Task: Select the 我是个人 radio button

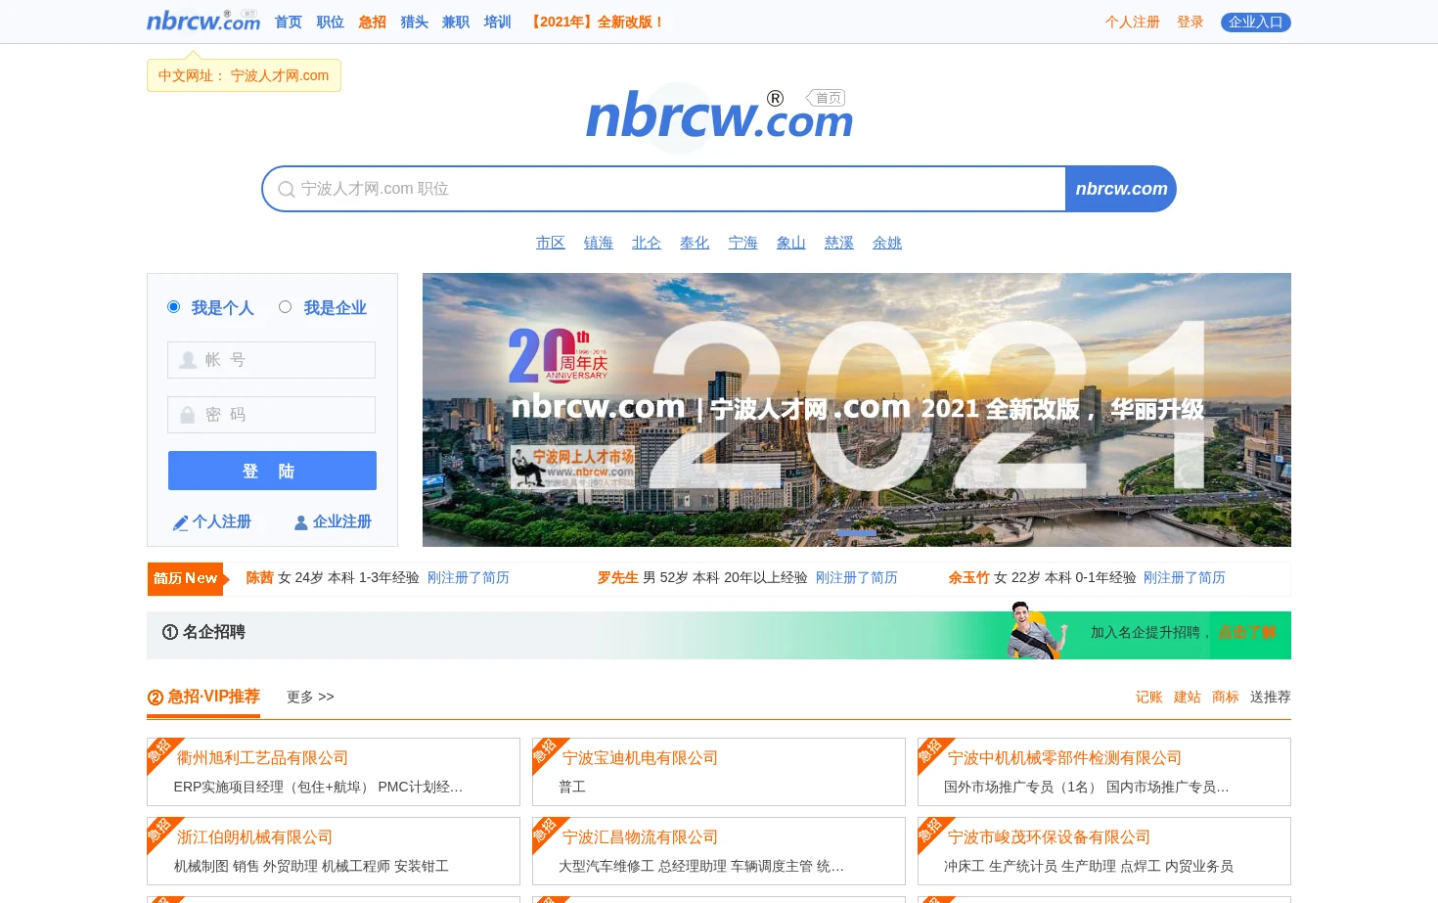Action: coord(174,307)
